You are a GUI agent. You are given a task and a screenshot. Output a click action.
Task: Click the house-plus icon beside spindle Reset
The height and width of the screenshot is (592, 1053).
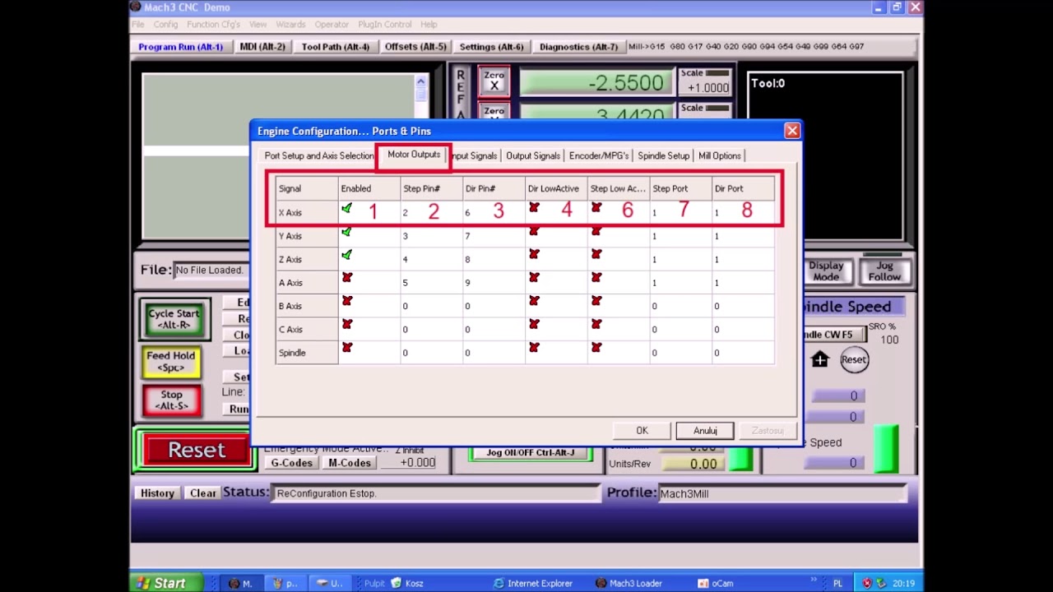point(819,359)
